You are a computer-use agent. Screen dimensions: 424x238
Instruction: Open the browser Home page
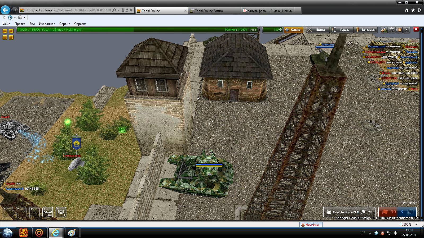pos(407,10)
